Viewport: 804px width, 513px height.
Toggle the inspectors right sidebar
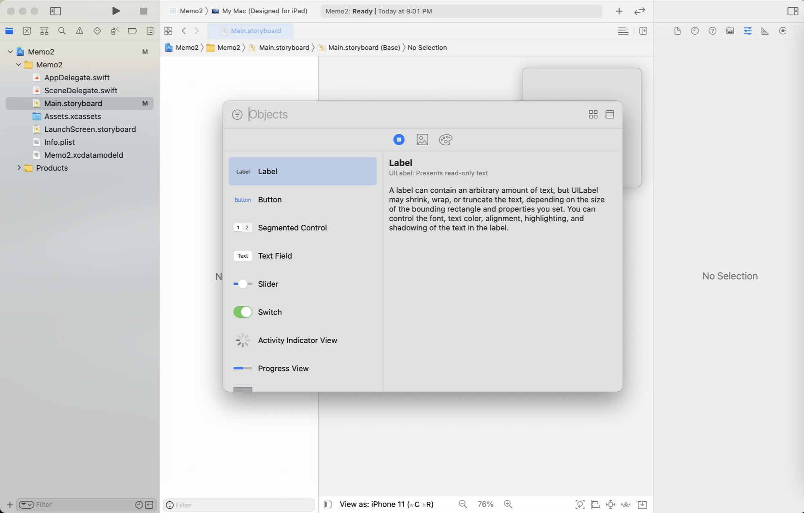click(x=792, y=11)
